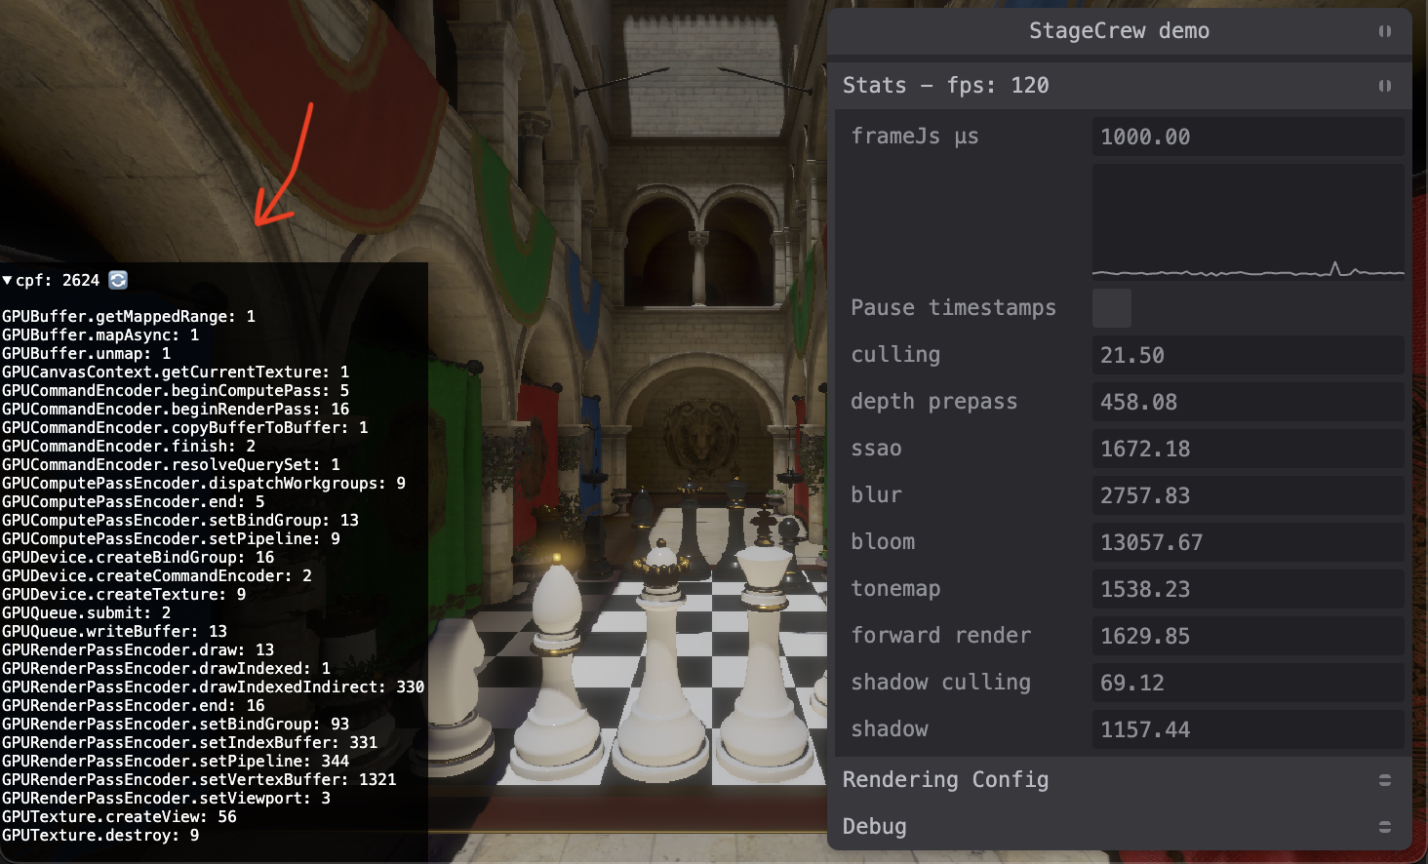
Task: Click the GPURenderPassEncoder.setBindGroup: 93 line
Action: tap(175, 724)
